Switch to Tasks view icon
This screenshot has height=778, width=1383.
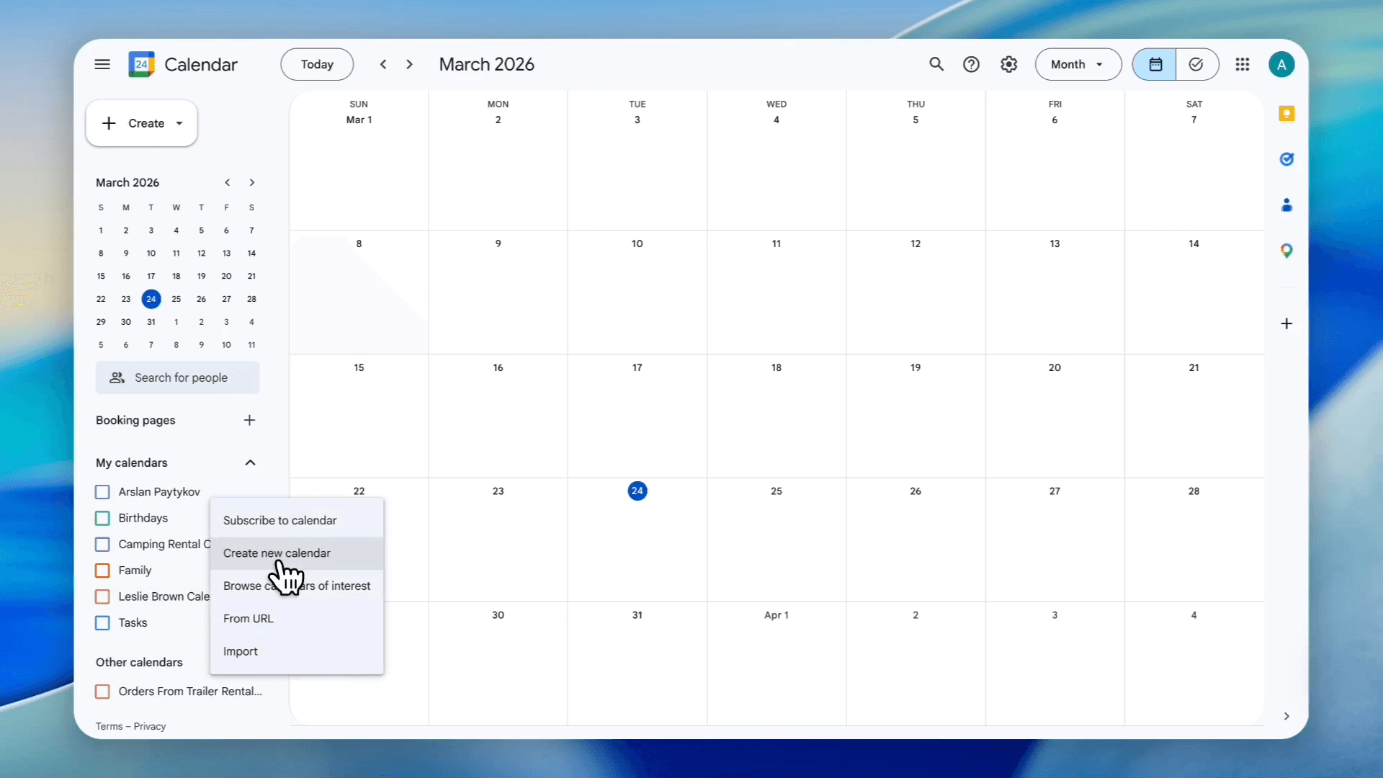1196,65
